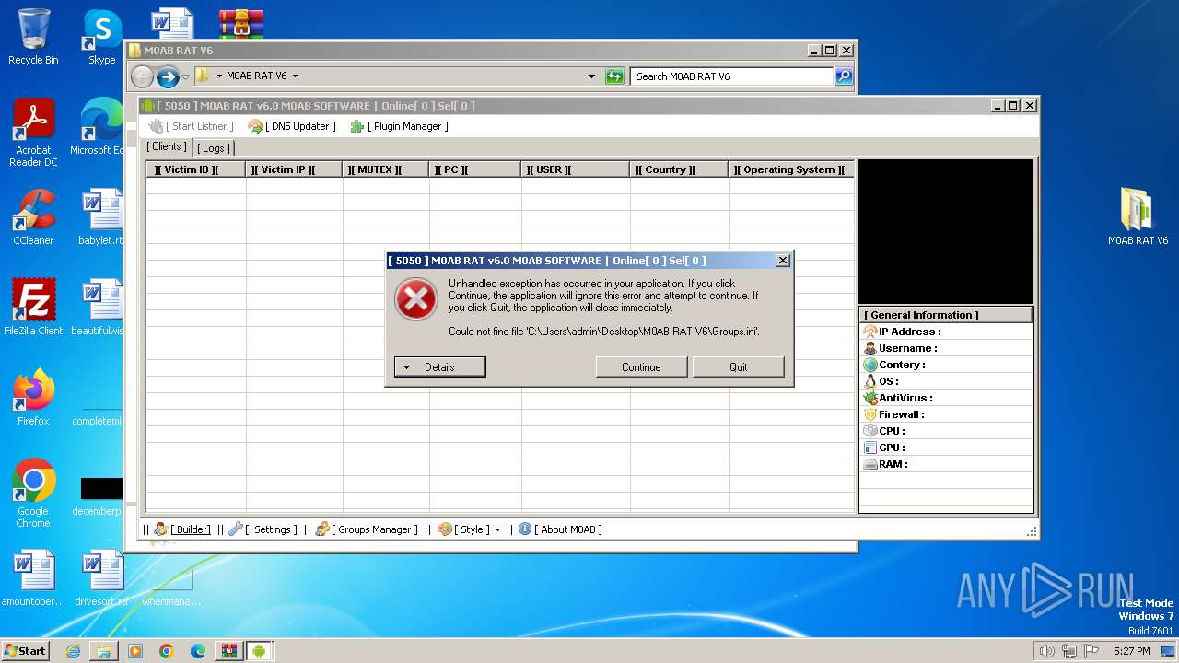Open the Groups Manager

pos(368,529)
